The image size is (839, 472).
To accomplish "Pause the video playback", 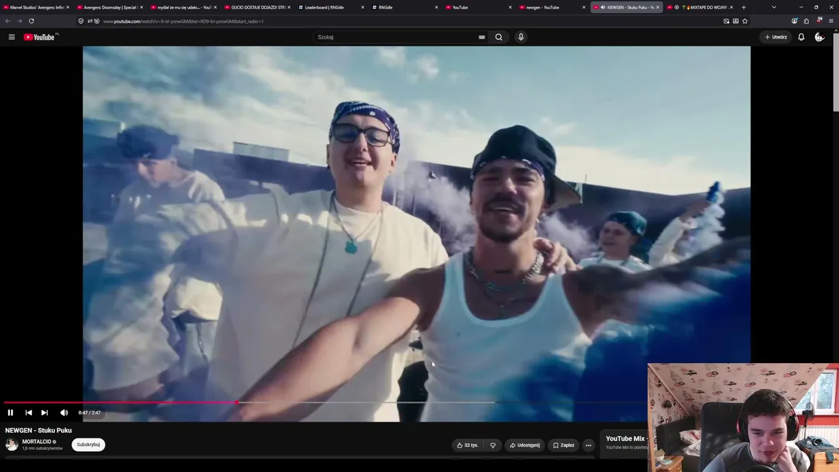I will pos(10,412).
